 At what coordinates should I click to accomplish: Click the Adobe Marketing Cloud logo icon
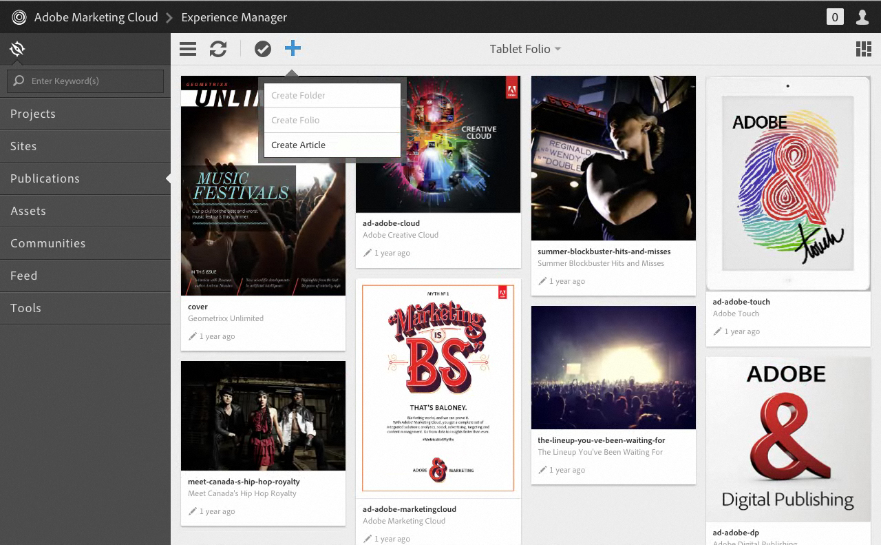(19, 17)
